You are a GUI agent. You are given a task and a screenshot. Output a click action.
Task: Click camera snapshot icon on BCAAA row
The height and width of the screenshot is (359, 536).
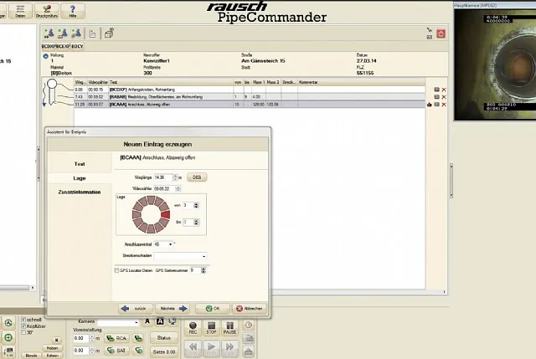[430, 105]
